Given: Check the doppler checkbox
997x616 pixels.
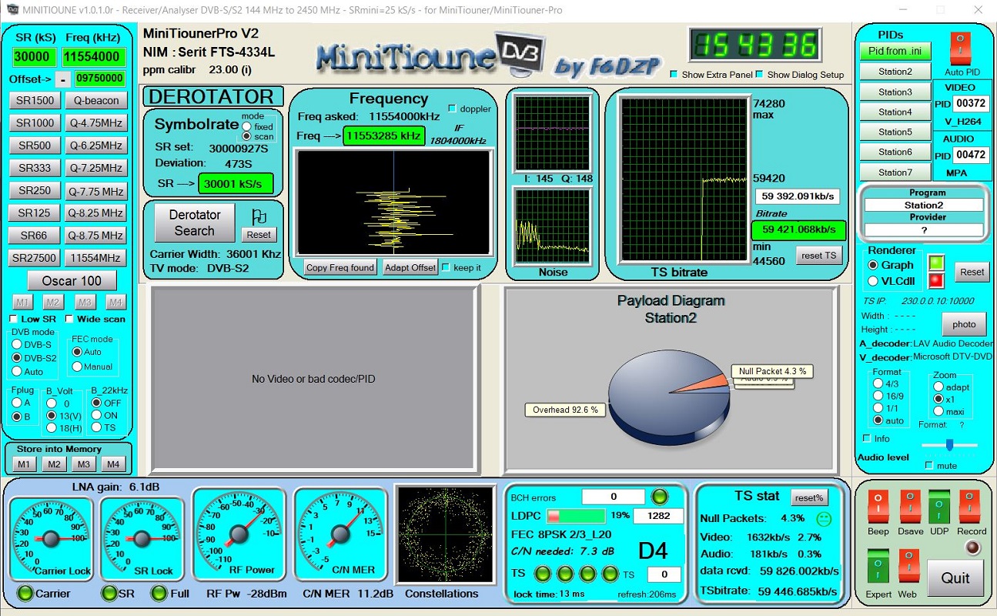Looking at the screenshot, I should click(x=452, y=109).
